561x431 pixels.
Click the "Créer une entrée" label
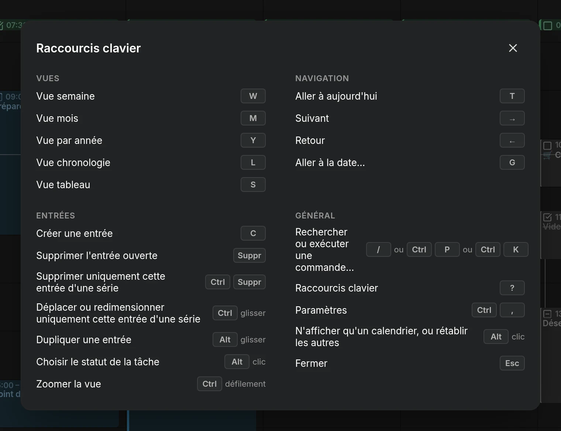pyautogui.click(x=74, y=233)
